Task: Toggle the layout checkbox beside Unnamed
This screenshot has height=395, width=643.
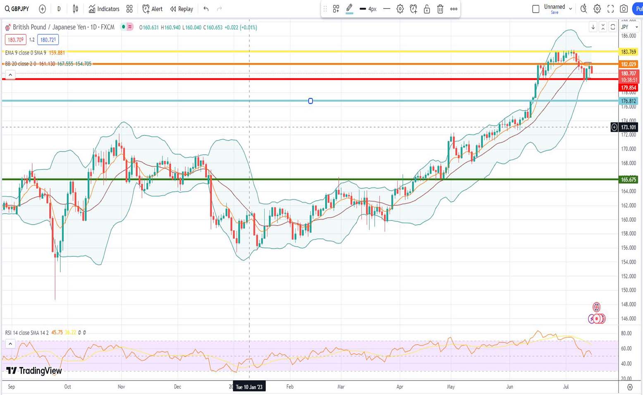Action: [535, 9]
